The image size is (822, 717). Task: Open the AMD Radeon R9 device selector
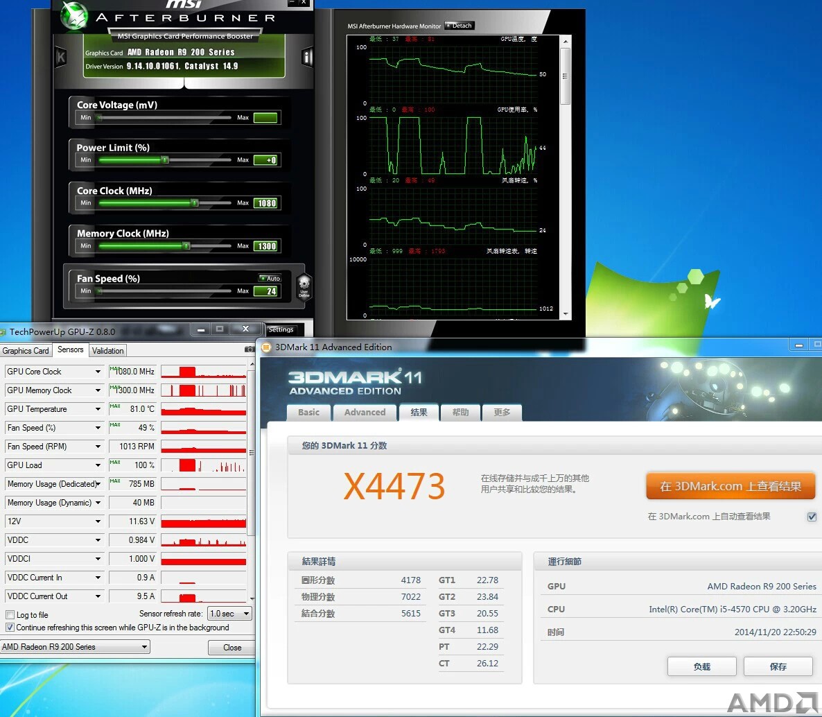point(75,647)
